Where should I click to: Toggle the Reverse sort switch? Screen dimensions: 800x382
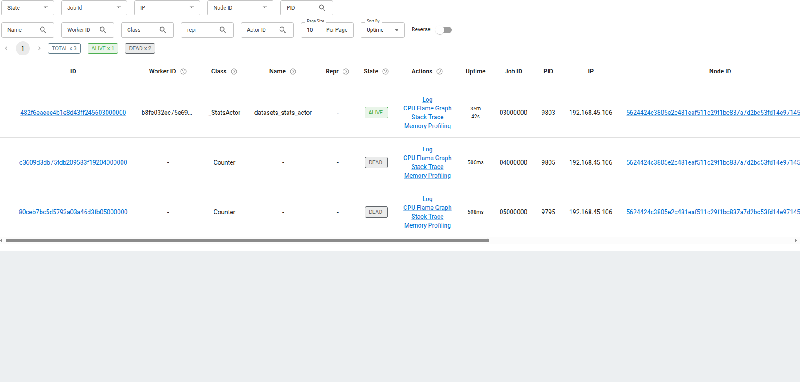click(444, 30)
